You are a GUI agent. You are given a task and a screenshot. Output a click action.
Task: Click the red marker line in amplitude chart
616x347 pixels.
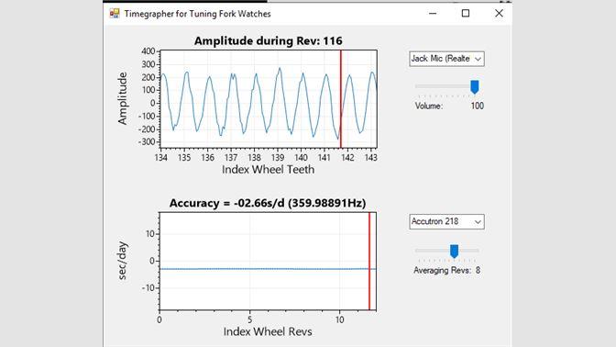coord(341,99)
